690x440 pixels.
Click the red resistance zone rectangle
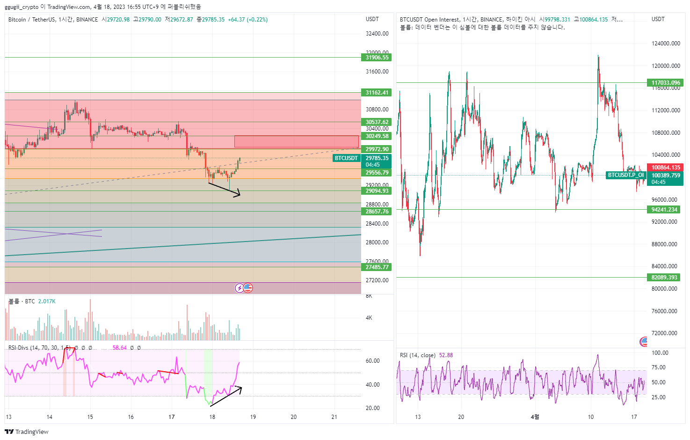pyautogui.click(x=297, y=141)
